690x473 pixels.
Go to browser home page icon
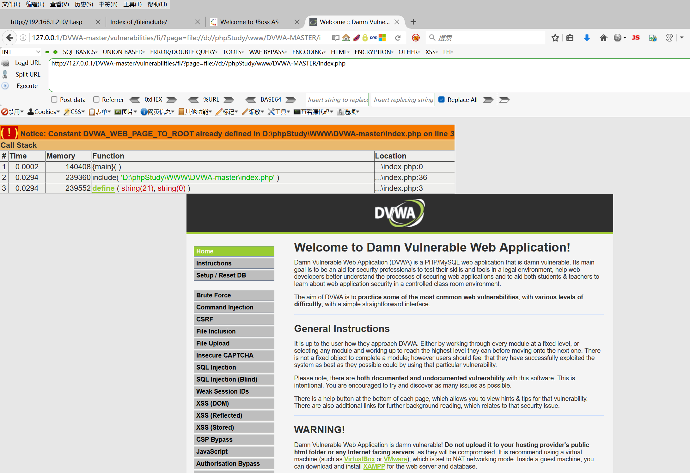pos(603,38)
